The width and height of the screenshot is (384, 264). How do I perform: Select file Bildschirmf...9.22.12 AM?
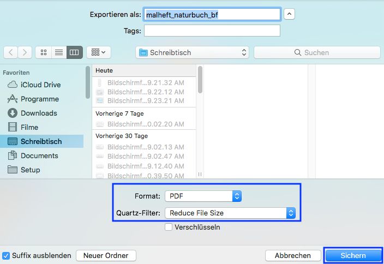pyautogui.click(x=144, y=92)
